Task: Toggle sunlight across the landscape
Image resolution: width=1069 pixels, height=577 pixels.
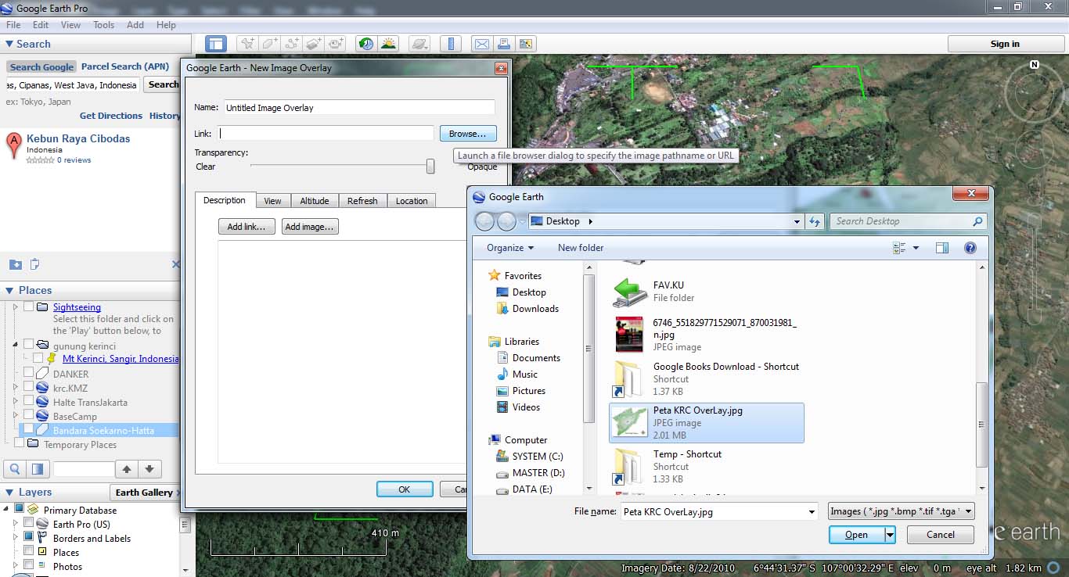Action: [x=388, y=44]
